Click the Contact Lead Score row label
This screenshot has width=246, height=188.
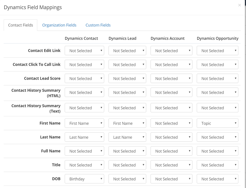point(42,78)
